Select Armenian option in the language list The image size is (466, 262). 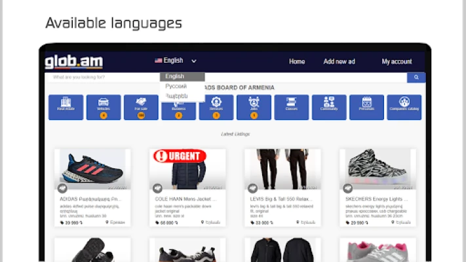(x=176, y=96)
